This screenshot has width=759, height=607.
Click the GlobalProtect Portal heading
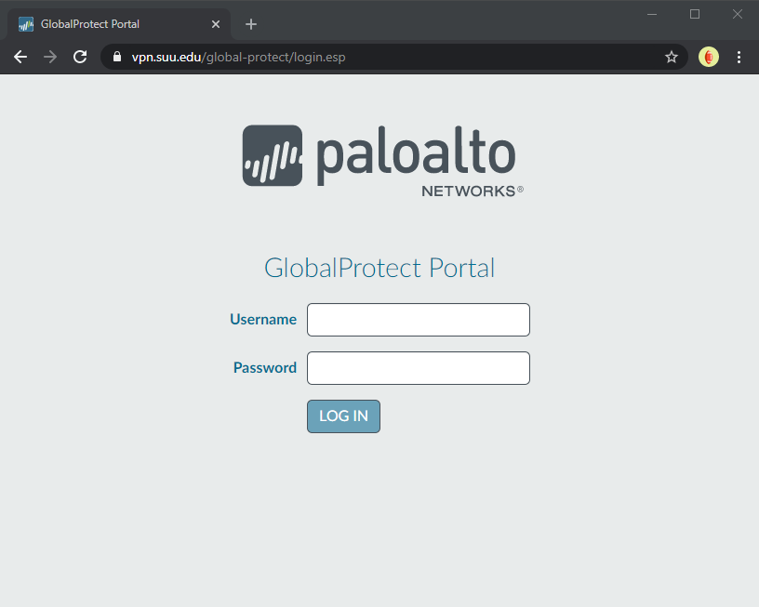click(x=379, y=268)
